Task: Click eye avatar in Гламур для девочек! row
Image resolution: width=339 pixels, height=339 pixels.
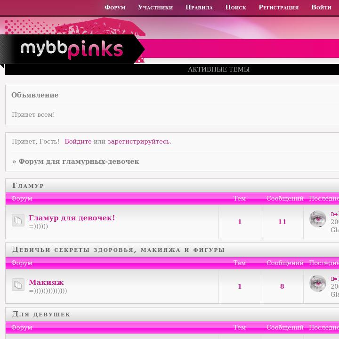Action: 318,219
